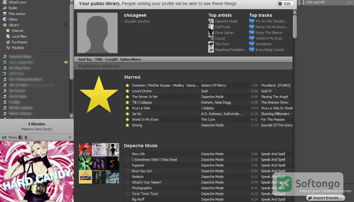This screenshot has height=202, width=354.
Task: Share to Facebook using the f icon
Action: pyautogui.click(x=20, y=137)
